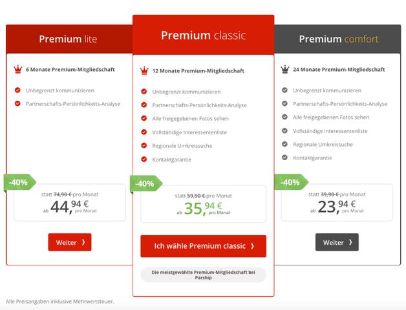
Task: Select the Premium classic plan header
Action: pos(203,36)
